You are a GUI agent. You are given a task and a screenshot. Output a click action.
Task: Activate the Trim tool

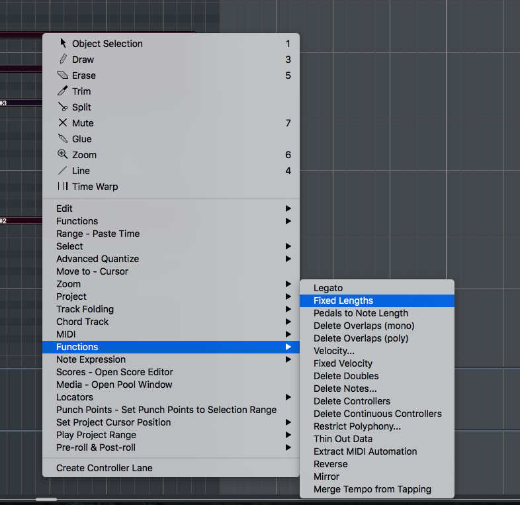[x=64, y=91]
